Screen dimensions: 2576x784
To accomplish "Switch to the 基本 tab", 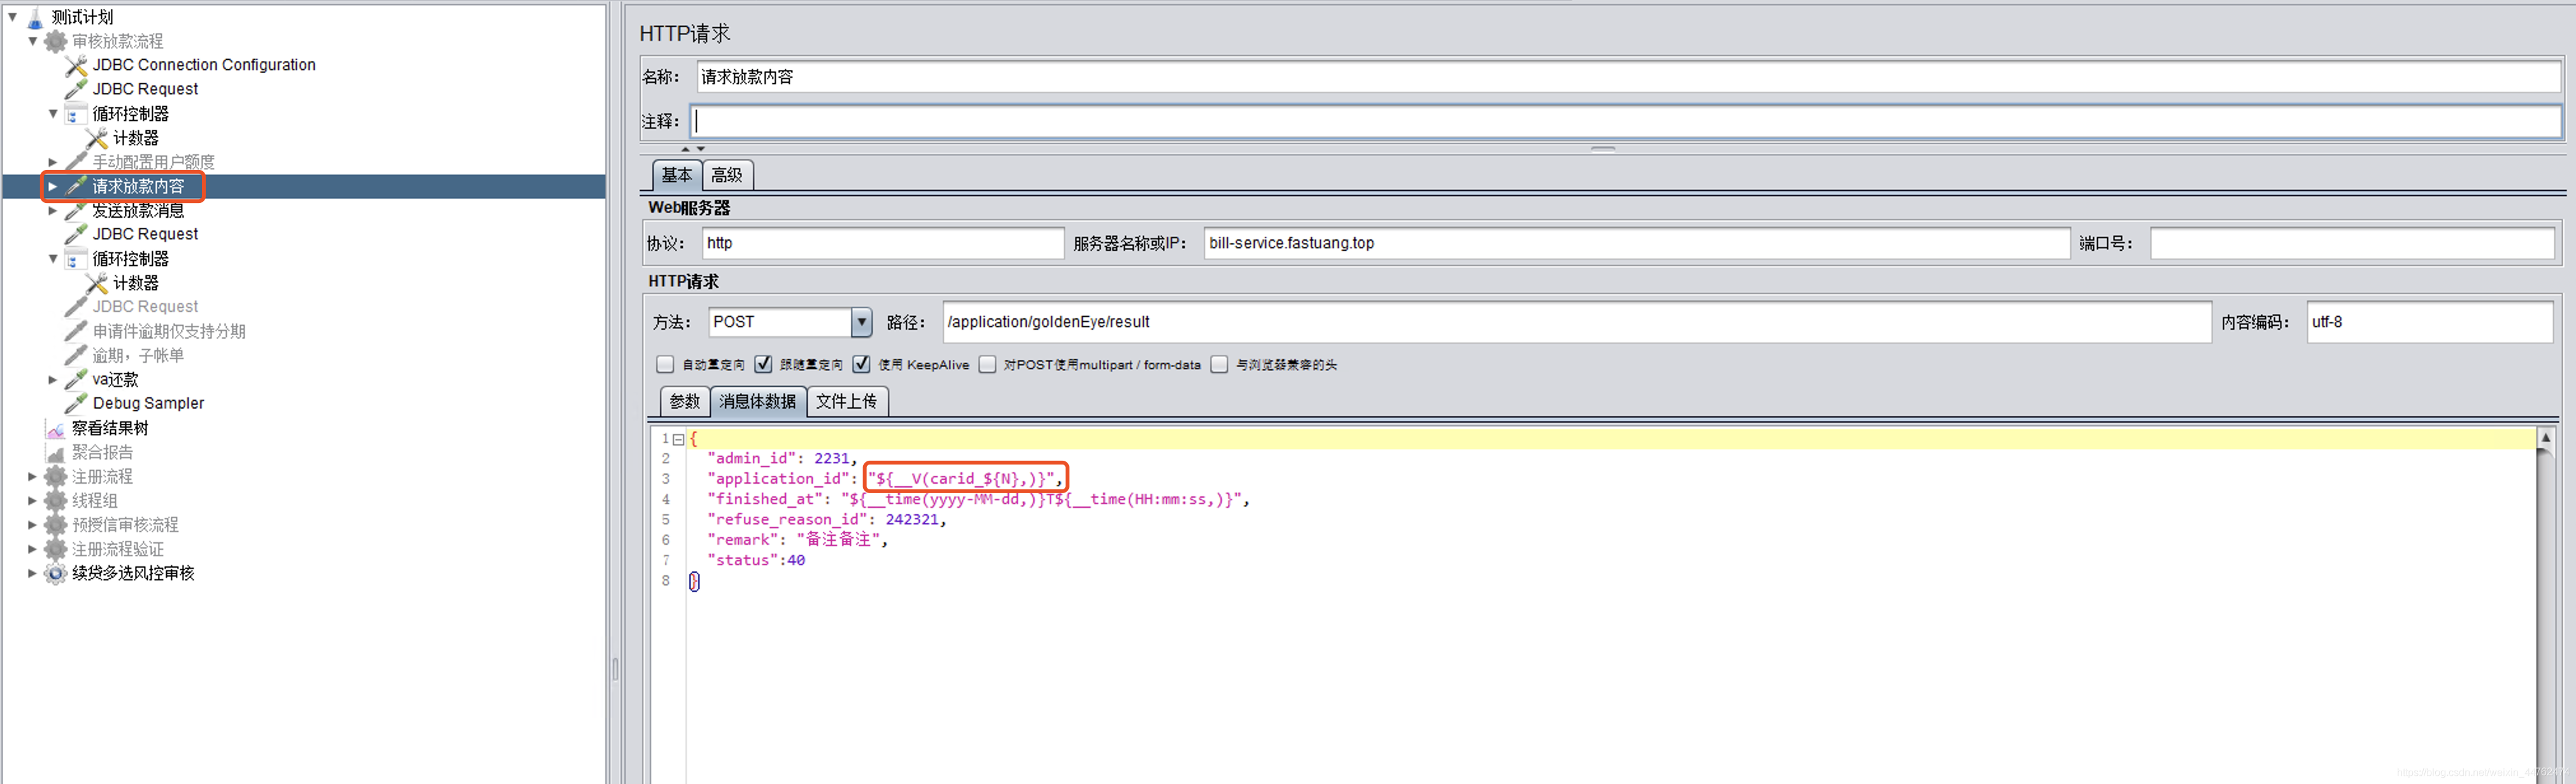I will pos(677,175).
